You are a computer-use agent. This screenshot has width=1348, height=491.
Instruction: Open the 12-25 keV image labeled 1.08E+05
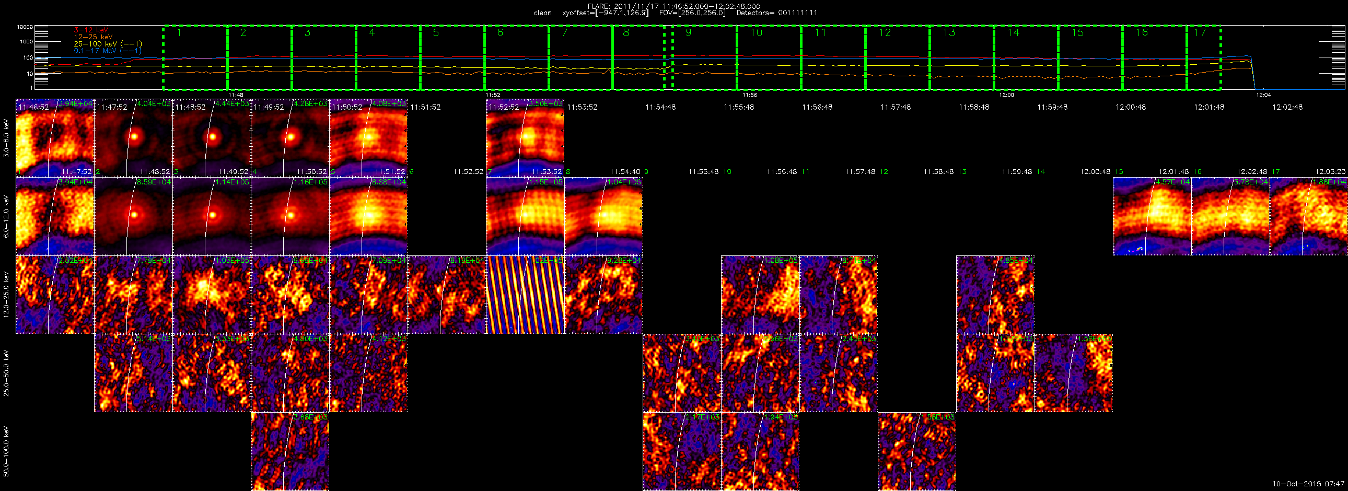(x=760, y=295)
